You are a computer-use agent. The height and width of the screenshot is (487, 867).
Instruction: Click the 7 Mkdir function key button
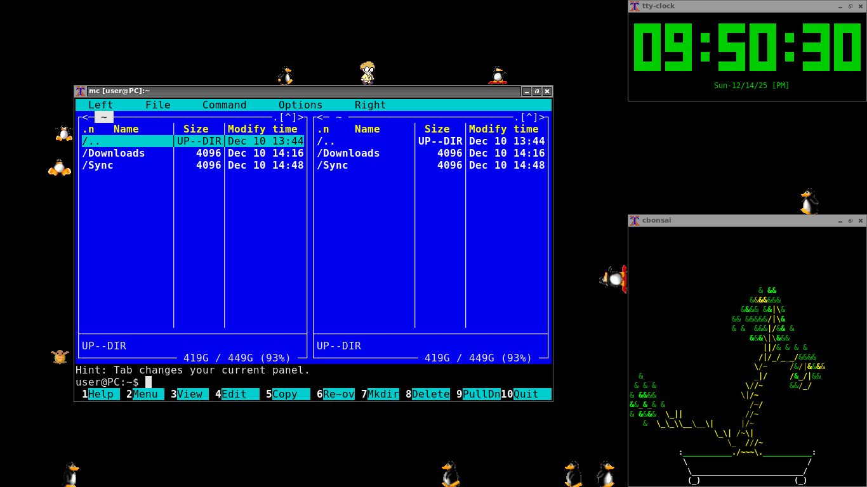[380, 394]
